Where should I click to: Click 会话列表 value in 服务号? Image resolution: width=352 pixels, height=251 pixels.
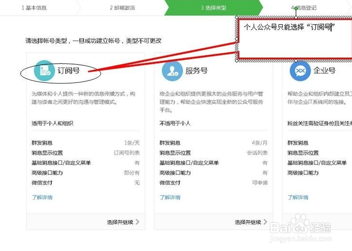pos(257,153)
